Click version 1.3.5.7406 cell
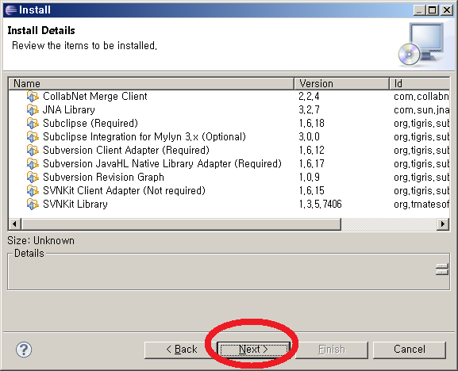Screen dimensions: 458x371 pyautogui.click(x=320, y=204)
